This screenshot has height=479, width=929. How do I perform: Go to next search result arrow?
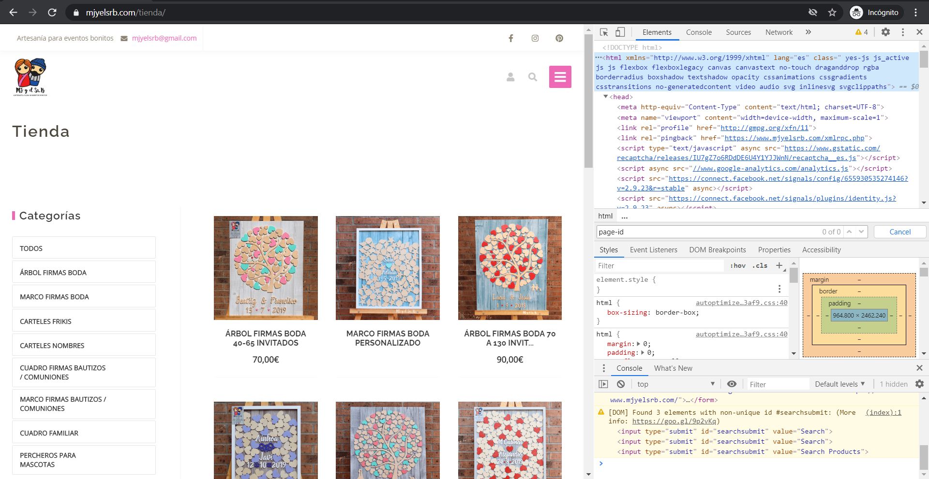[x=861, y=232]
